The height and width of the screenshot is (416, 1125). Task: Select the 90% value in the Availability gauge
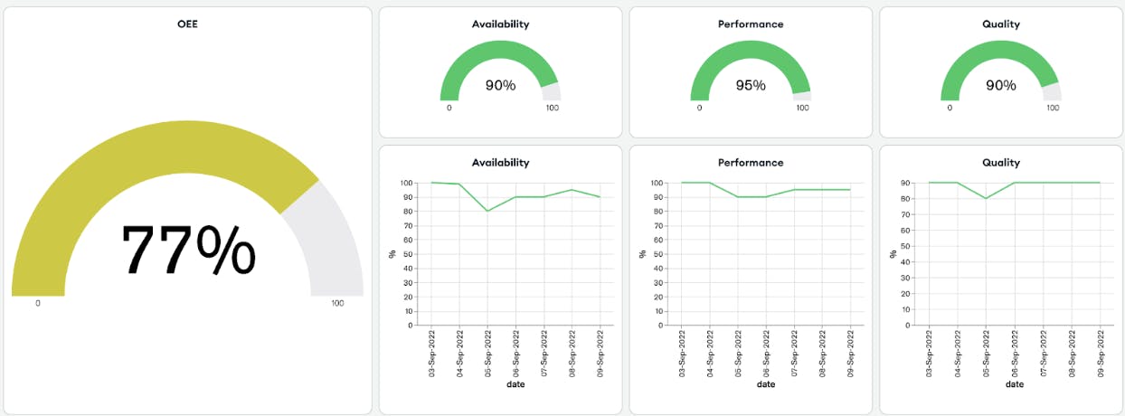tap(500, 86)
